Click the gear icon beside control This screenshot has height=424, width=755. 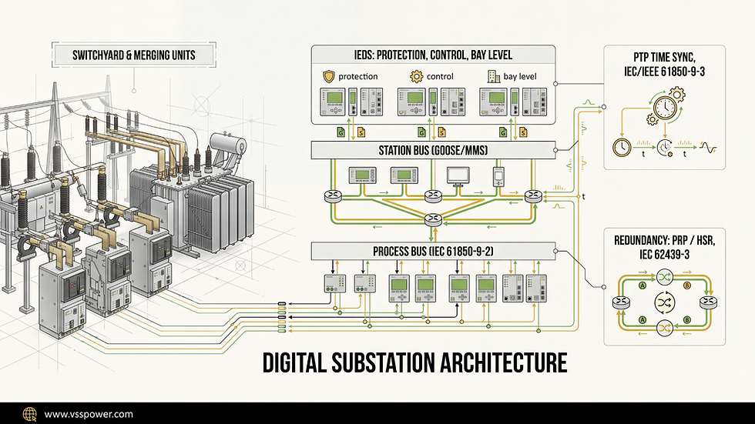(416, 76)
